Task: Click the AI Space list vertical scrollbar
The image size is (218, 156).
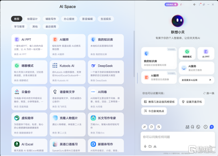Action: 134,54
